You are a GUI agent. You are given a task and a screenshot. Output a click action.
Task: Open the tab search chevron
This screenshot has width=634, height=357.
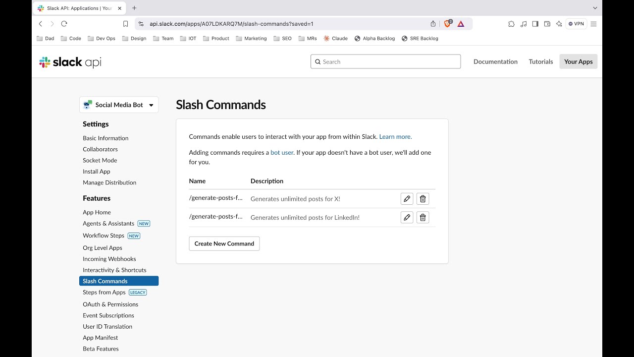[595, 8]
